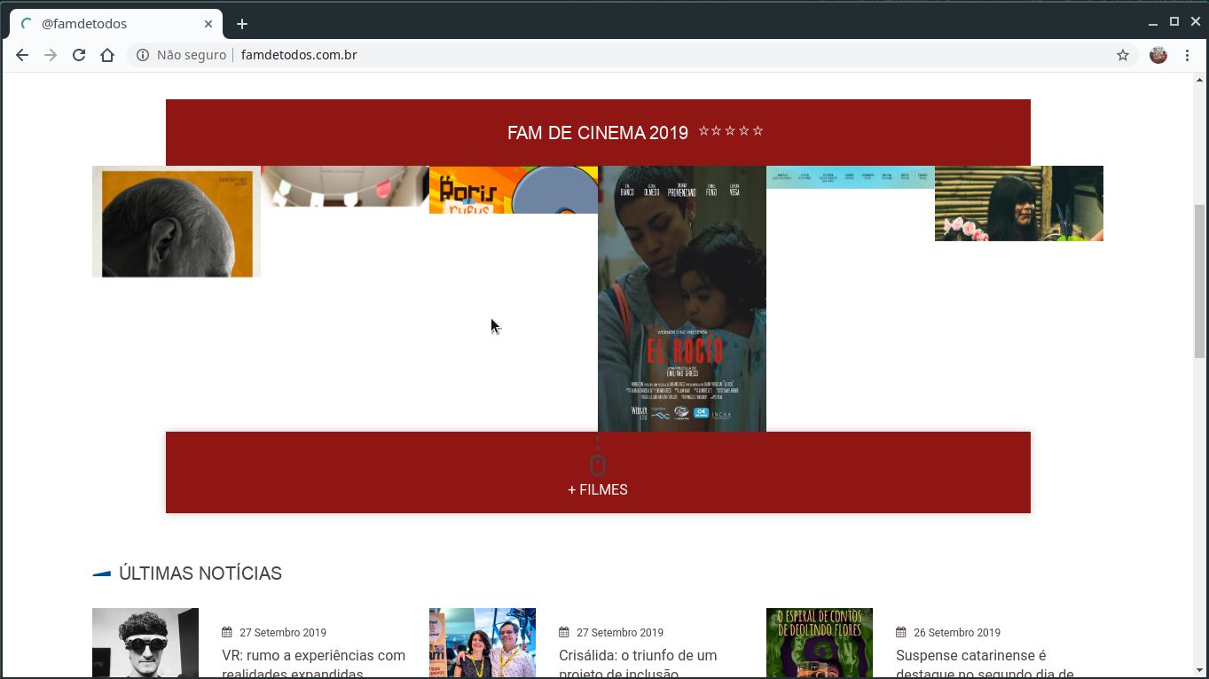Open Suspense catarinense news link
The height and width of the screenshot is (679, 1209).
click(985, 664)
